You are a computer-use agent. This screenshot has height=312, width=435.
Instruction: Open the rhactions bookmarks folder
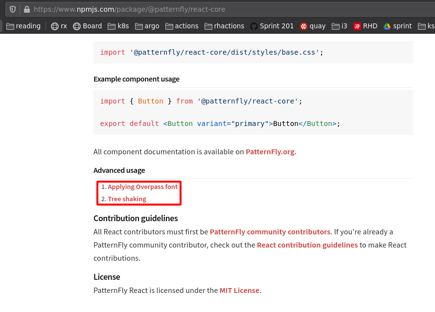225,26
